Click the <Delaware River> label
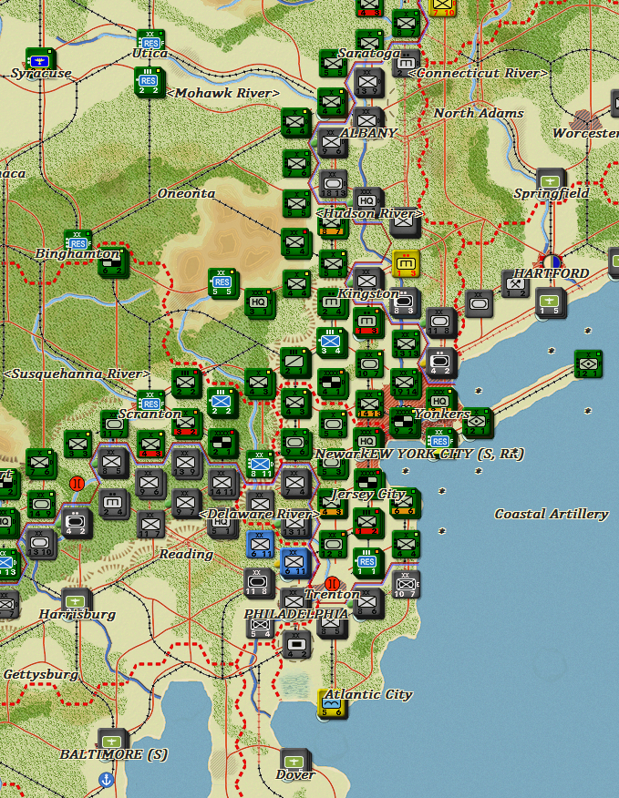 click(x=259, y=514)
